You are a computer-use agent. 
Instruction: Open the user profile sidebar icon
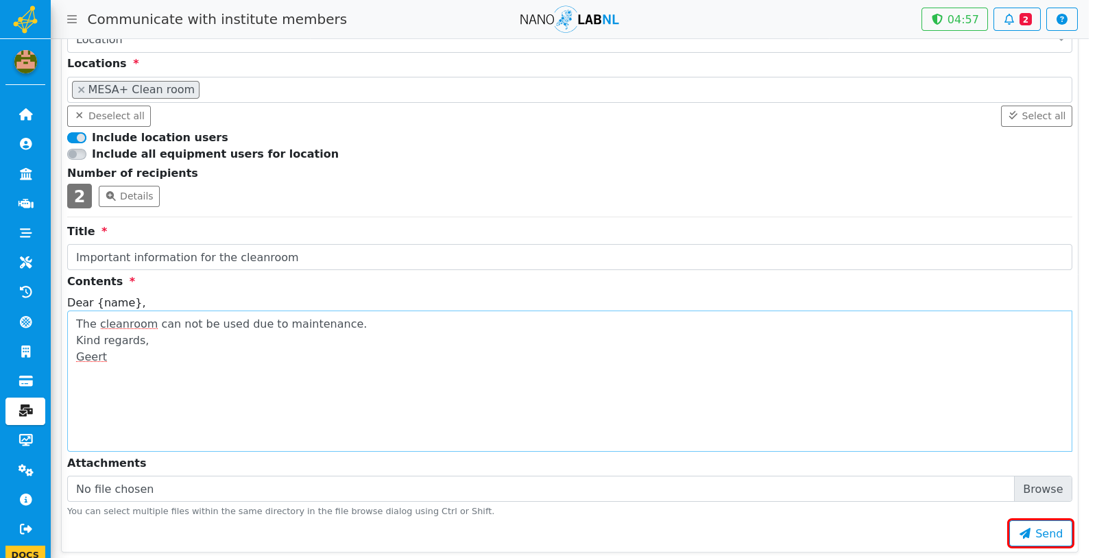coord(25,144)
